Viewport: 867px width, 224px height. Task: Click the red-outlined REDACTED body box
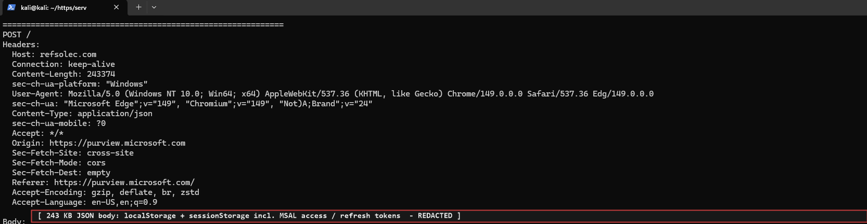pyautogui.click(x=449, y=216)
